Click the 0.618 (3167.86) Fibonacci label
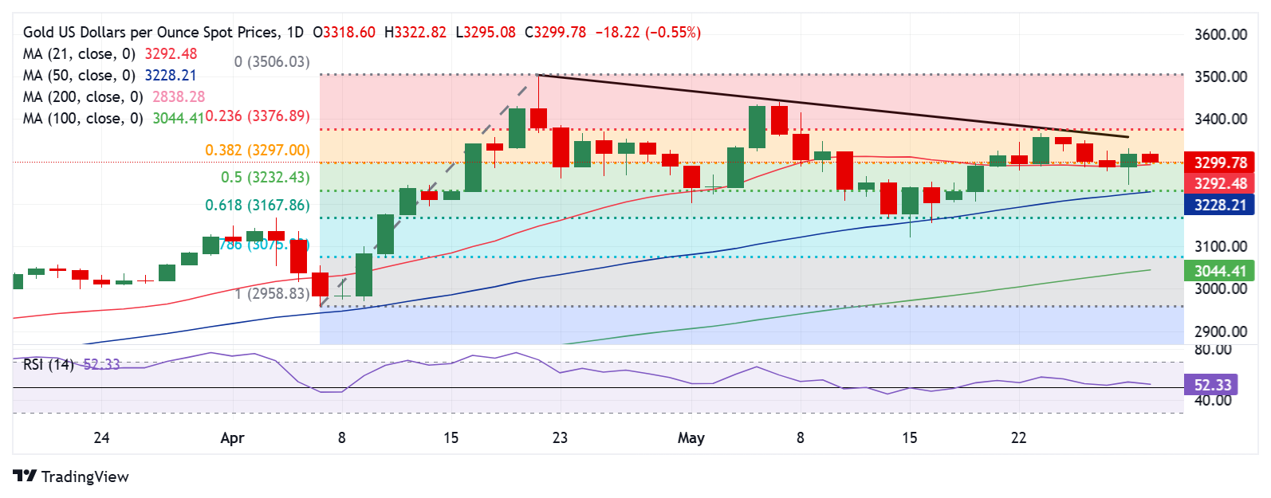This screenshot has width=1271, height=498. click(258, 205)
